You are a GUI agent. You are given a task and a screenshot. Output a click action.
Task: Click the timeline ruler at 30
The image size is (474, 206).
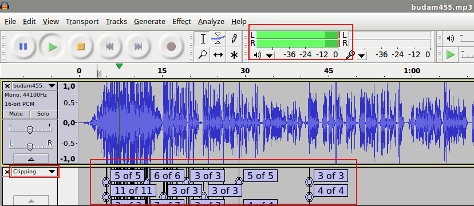coord(245,71)
